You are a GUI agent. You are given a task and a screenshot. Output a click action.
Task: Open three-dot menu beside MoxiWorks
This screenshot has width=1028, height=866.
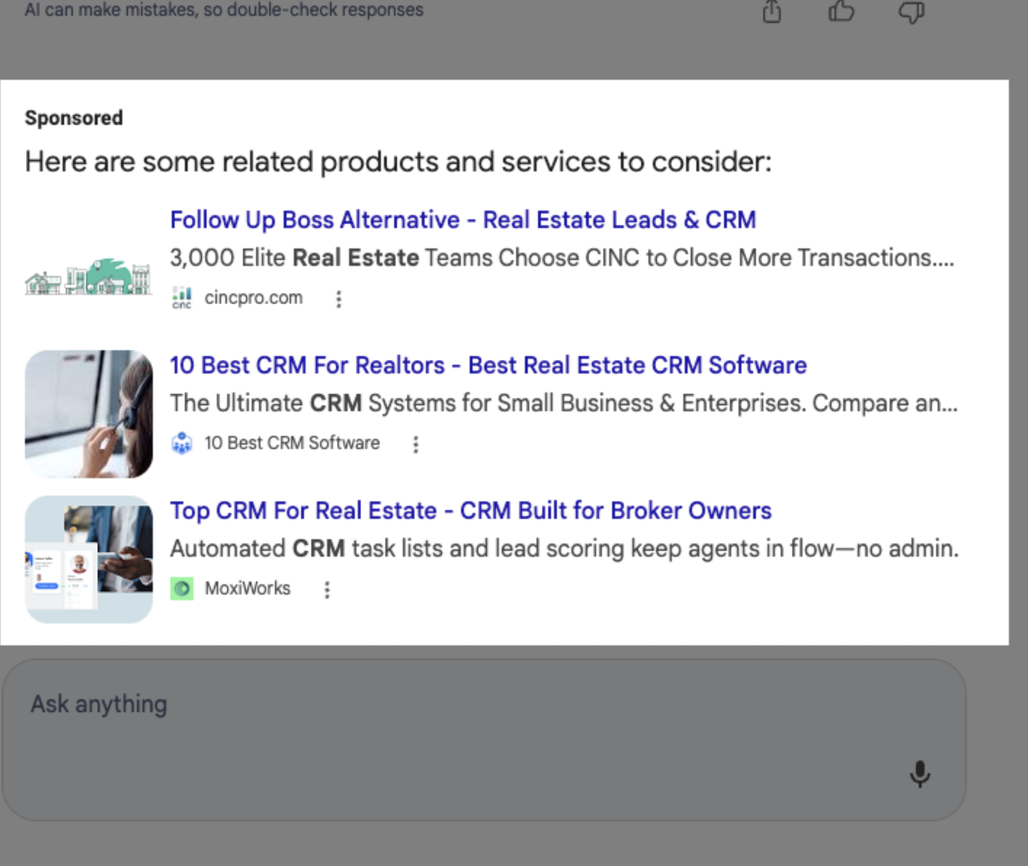click(x=327, y=589)
